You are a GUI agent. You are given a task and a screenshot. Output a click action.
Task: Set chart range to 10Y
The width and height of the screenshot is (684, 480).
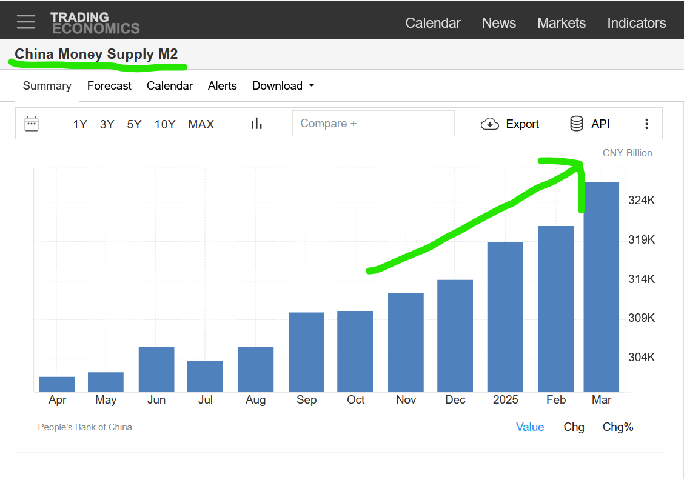[x=164, y=125]
